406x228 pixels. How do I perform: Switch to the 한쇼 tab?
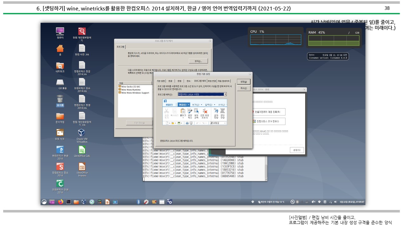(x=188, y=81)
